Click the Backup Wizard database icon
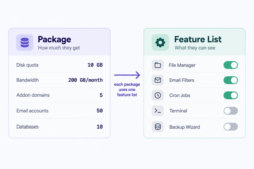This screenshot has width=254, height=169. coord(157,127)
